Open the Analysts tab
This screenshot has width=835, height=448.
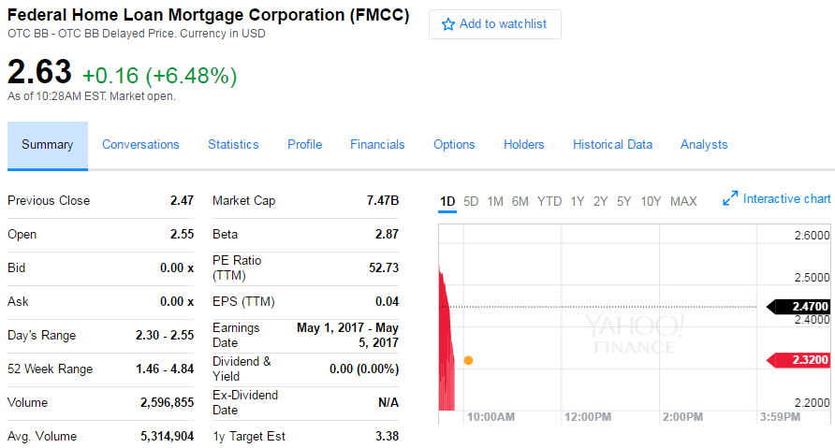(x=704, y=145)
